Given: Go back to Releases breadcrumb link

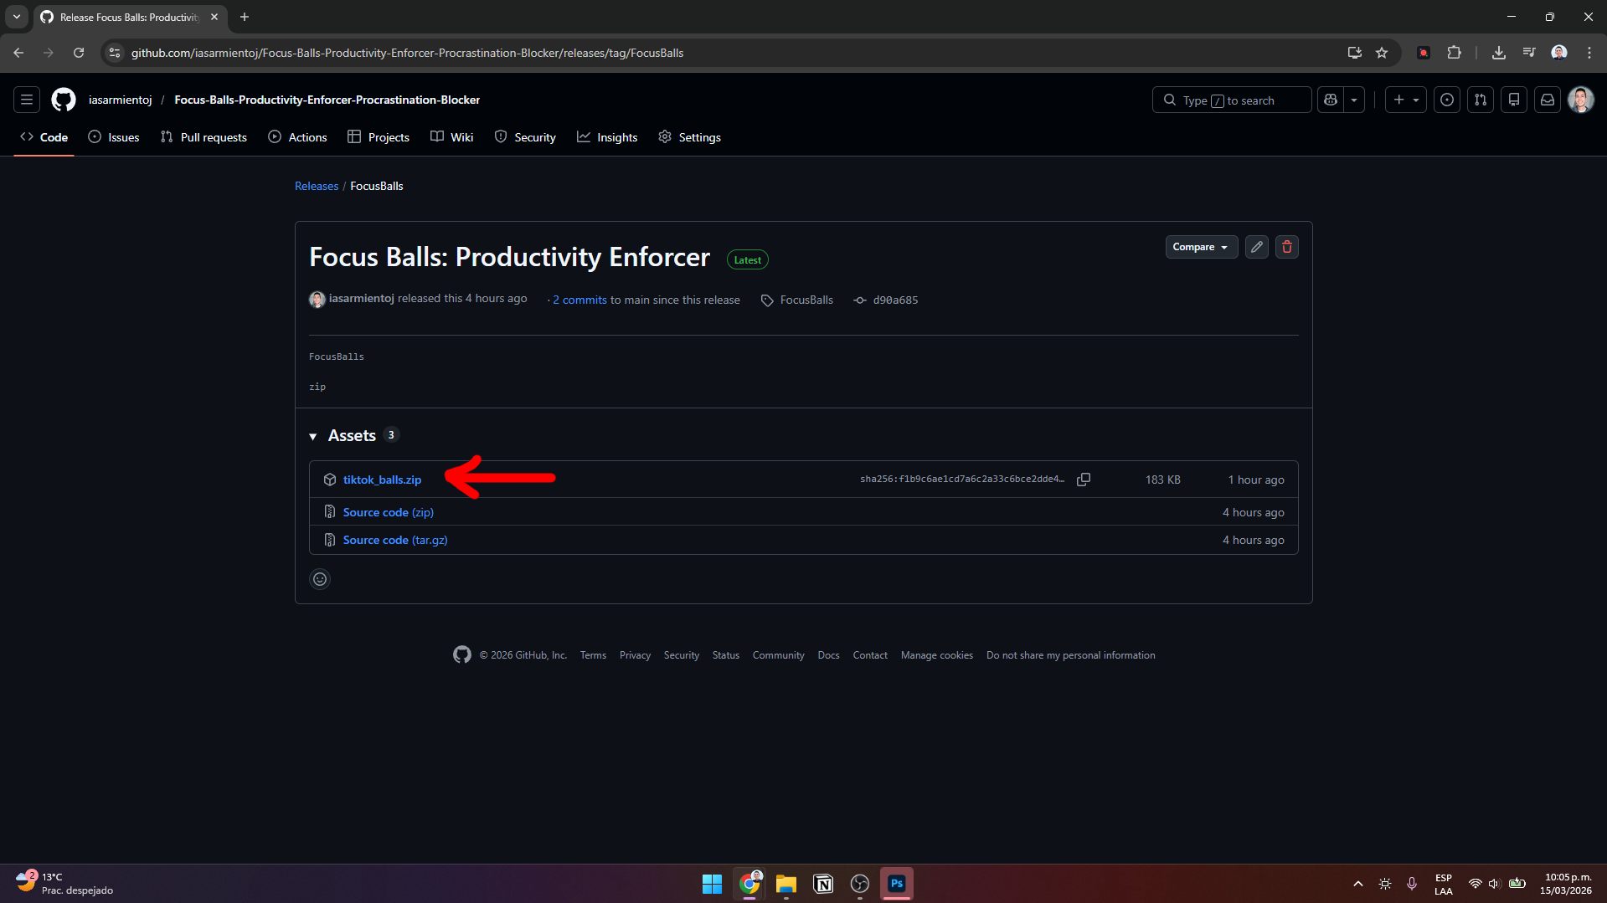Looking at the screenshot, I should coord(317,186).
